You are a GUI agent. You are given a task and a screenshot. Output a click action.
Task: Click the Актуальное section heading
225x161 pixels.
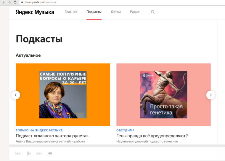[x=28, y=55]
